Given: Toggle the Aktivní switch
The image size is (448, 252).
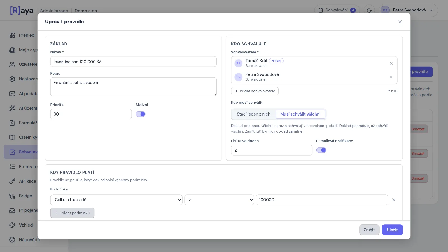Looking at the screenshot, I should pyautogui.click(x=141, y=114).
